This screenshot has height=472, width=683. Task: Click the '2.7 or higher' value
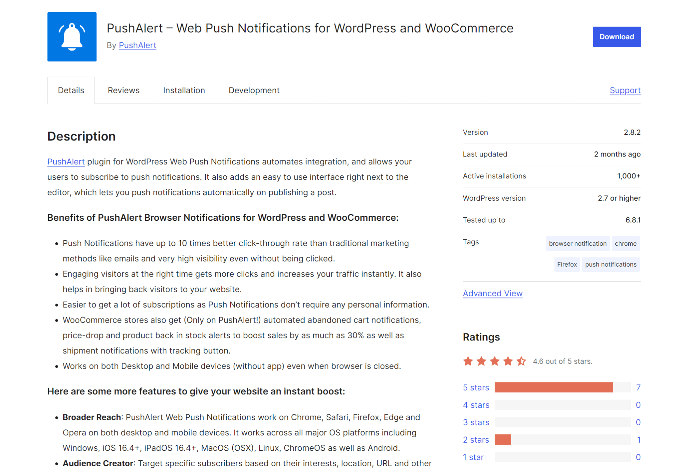[619, 198]
